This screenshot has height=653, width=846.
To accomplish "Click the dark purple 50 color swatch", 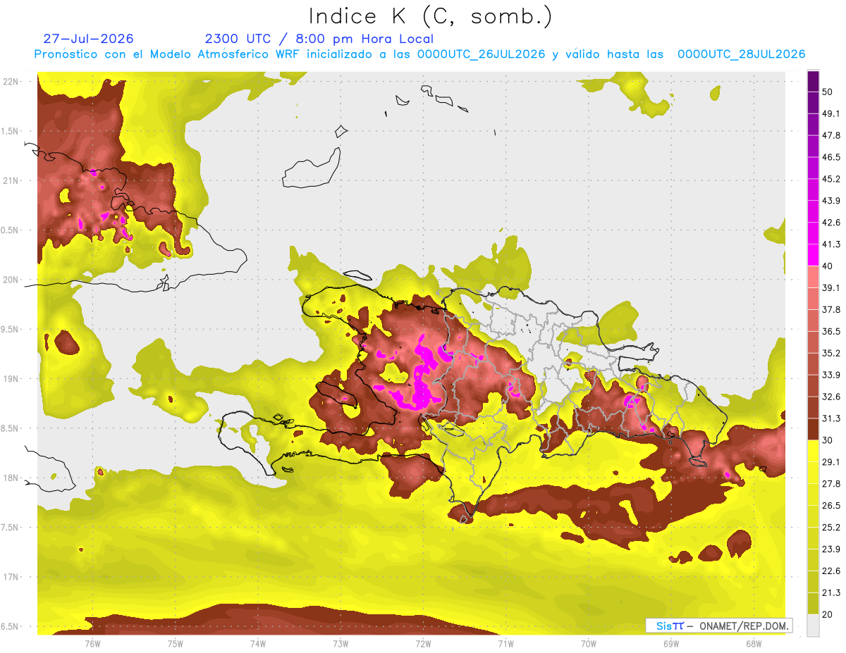I will (x=813, y=81).
